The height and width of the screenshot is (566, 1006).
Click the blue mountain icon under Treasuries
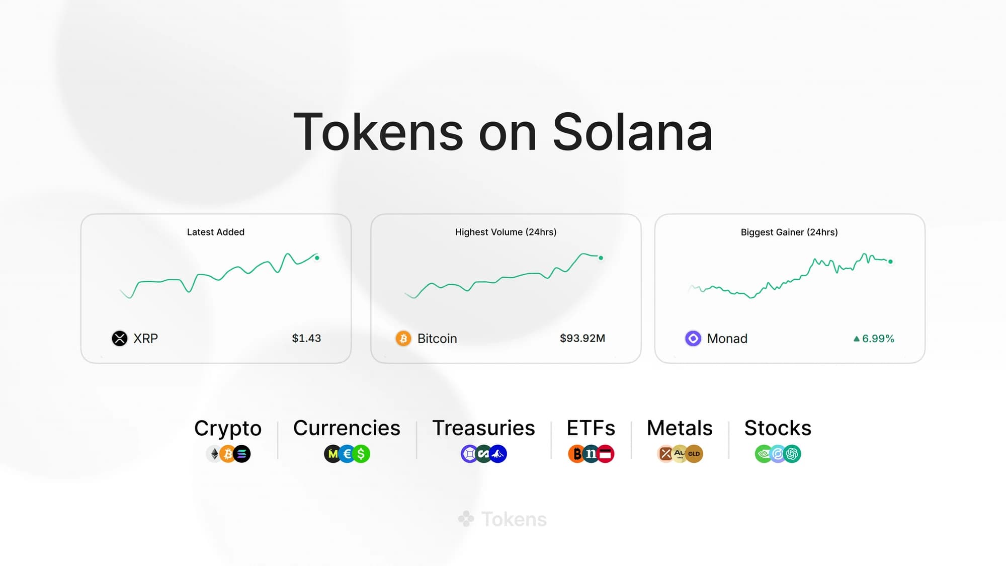[498, 454]
